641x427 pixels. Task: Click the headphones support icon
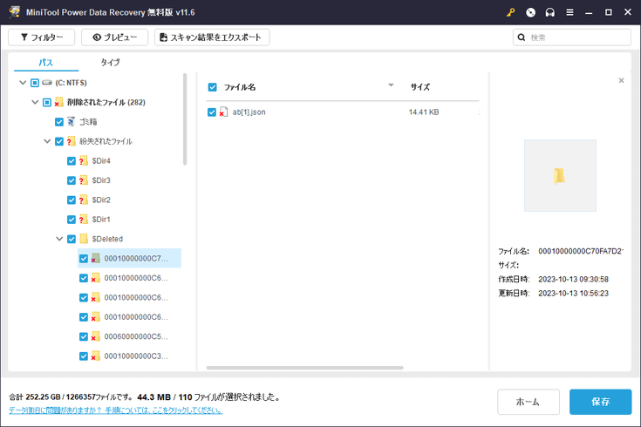pyautogui.click(x=550, y=13)
